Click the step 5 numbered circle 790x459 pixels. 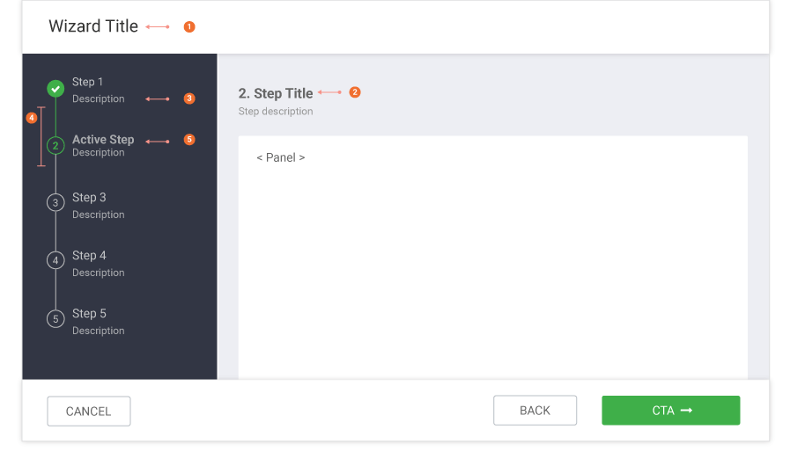tap(55, 319)
